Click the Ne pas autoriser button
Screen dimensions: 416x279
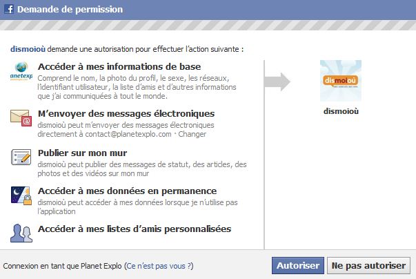click(368, 265)
